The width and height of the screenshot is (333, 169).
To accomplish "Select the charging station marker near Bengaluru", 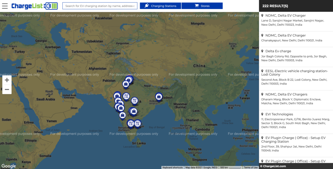I will point(131,124).
